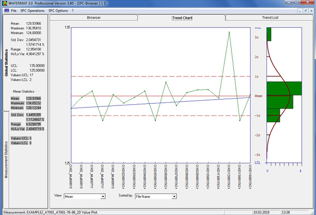This screenshot has width=316, height=215.
Task: Click the -2σ label on sigma axis
Action: coord(258,135)
